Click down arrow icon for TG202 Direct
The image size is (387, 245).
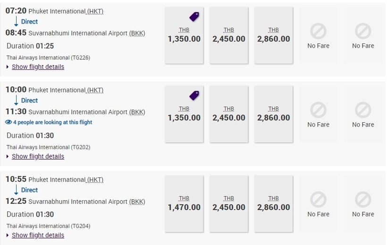(16, 101)
